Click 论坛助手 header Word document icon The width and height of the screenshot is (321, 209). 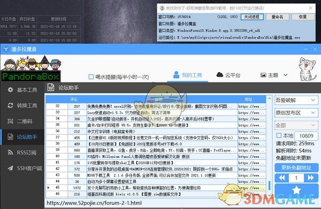(51, 87)
